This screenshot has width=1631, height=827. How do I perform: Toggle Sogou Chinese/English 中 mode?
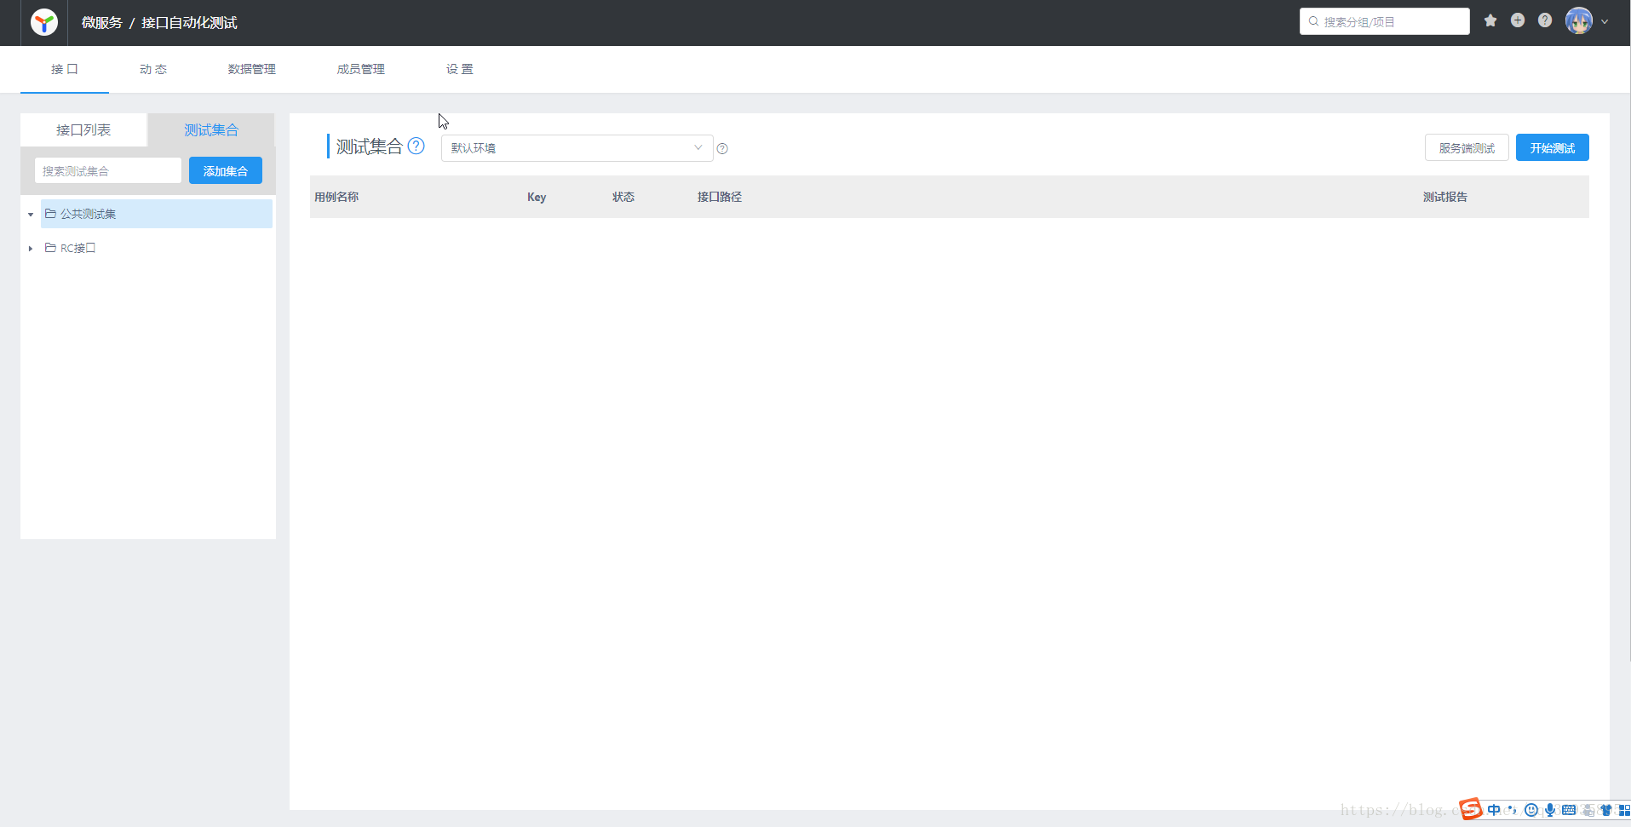tap(1494, 810)
